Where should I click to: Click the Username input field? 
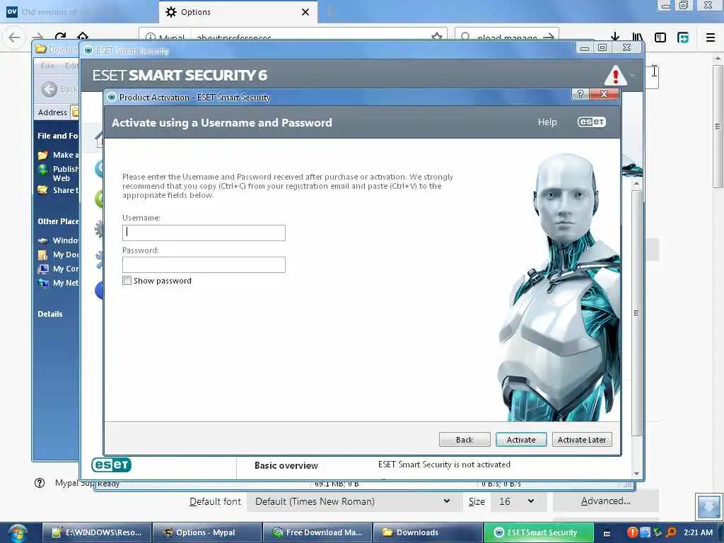204,233
